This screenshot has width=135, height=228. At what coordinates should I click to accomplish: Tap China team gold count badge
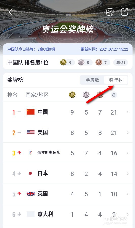(68, 63)
